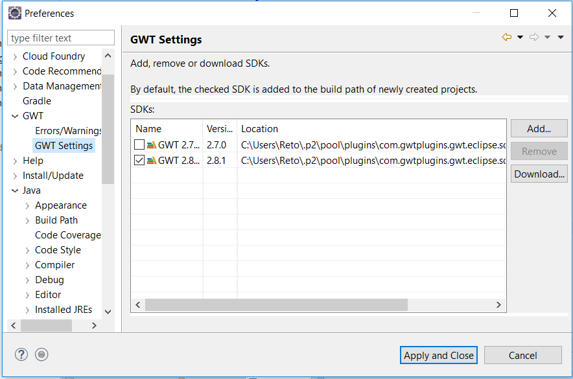Click the Add... button
Viewport: 573px width, 379px height.
tap(539, 129)
